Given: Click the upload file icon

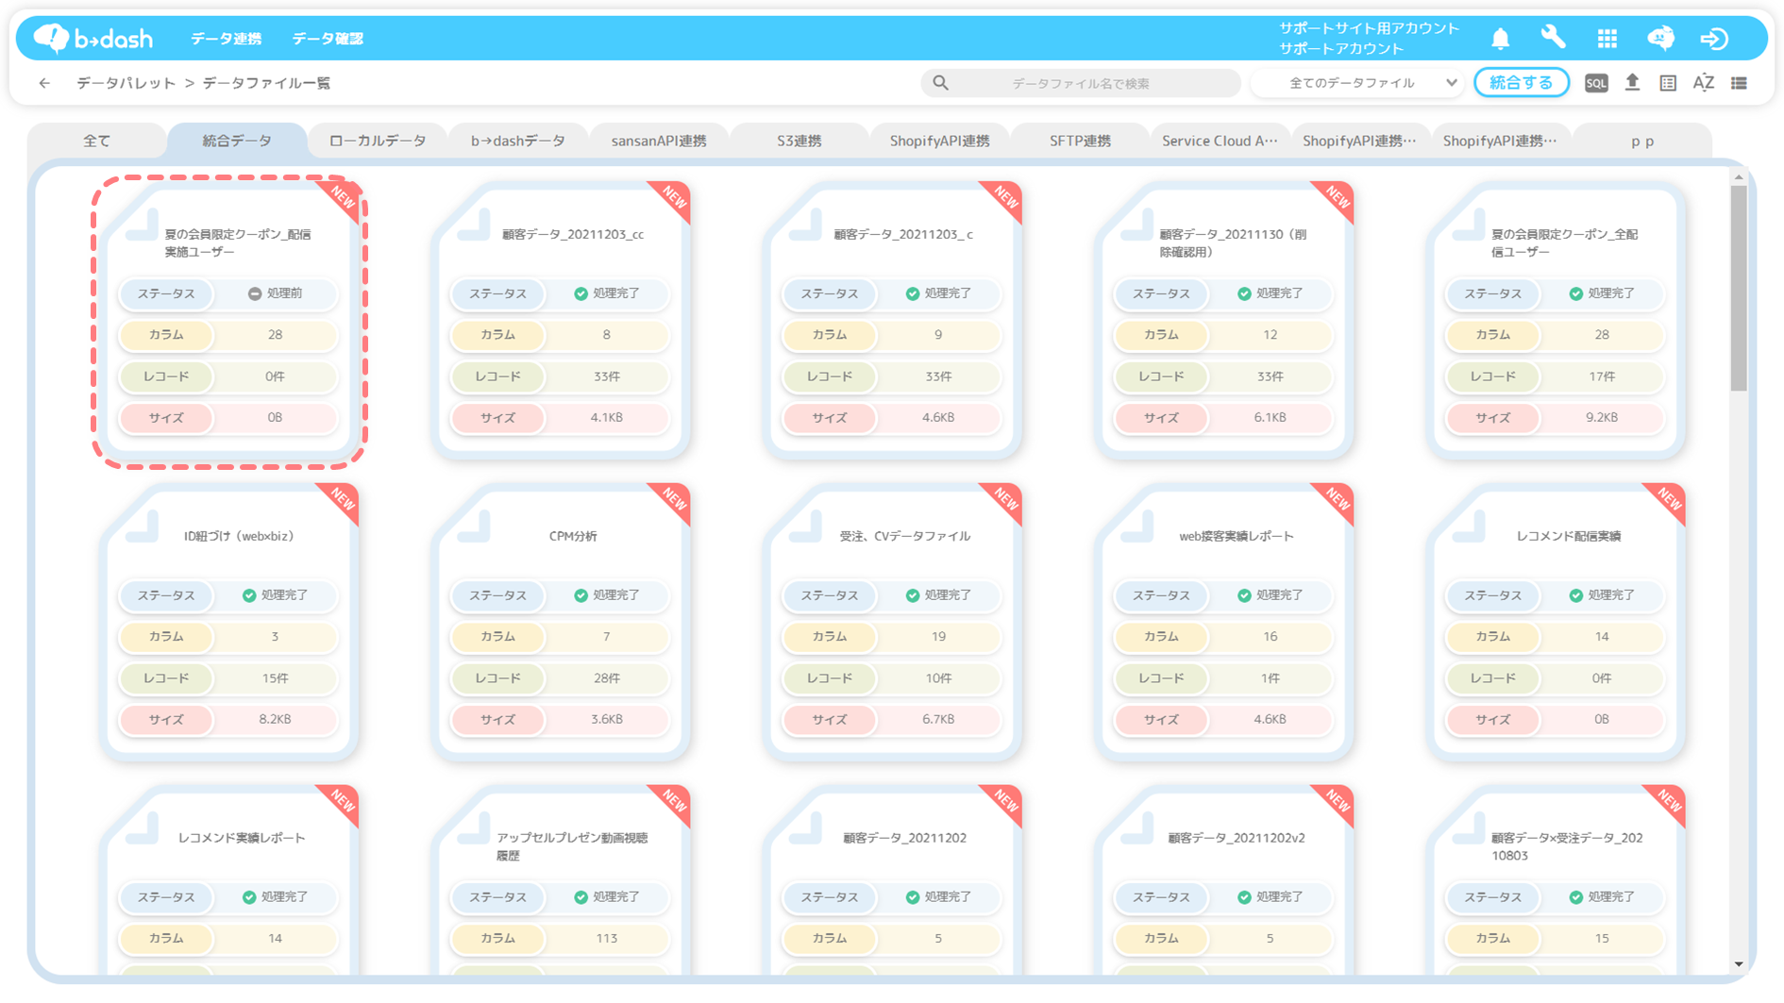Looking at the screenshot, I should point(1632,83).
